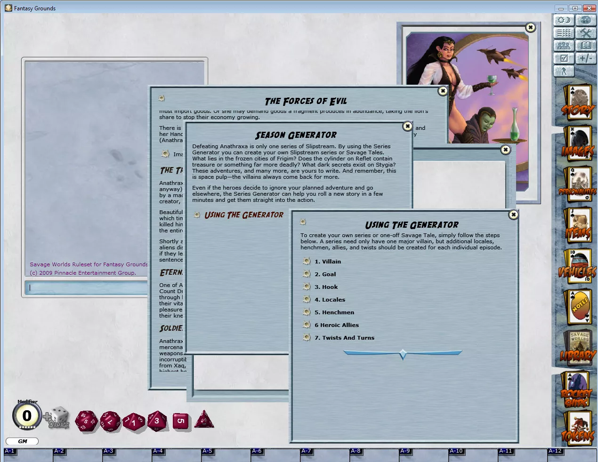Close the character image window
This screenshot has width=598, height=462.
pos(530,27)
